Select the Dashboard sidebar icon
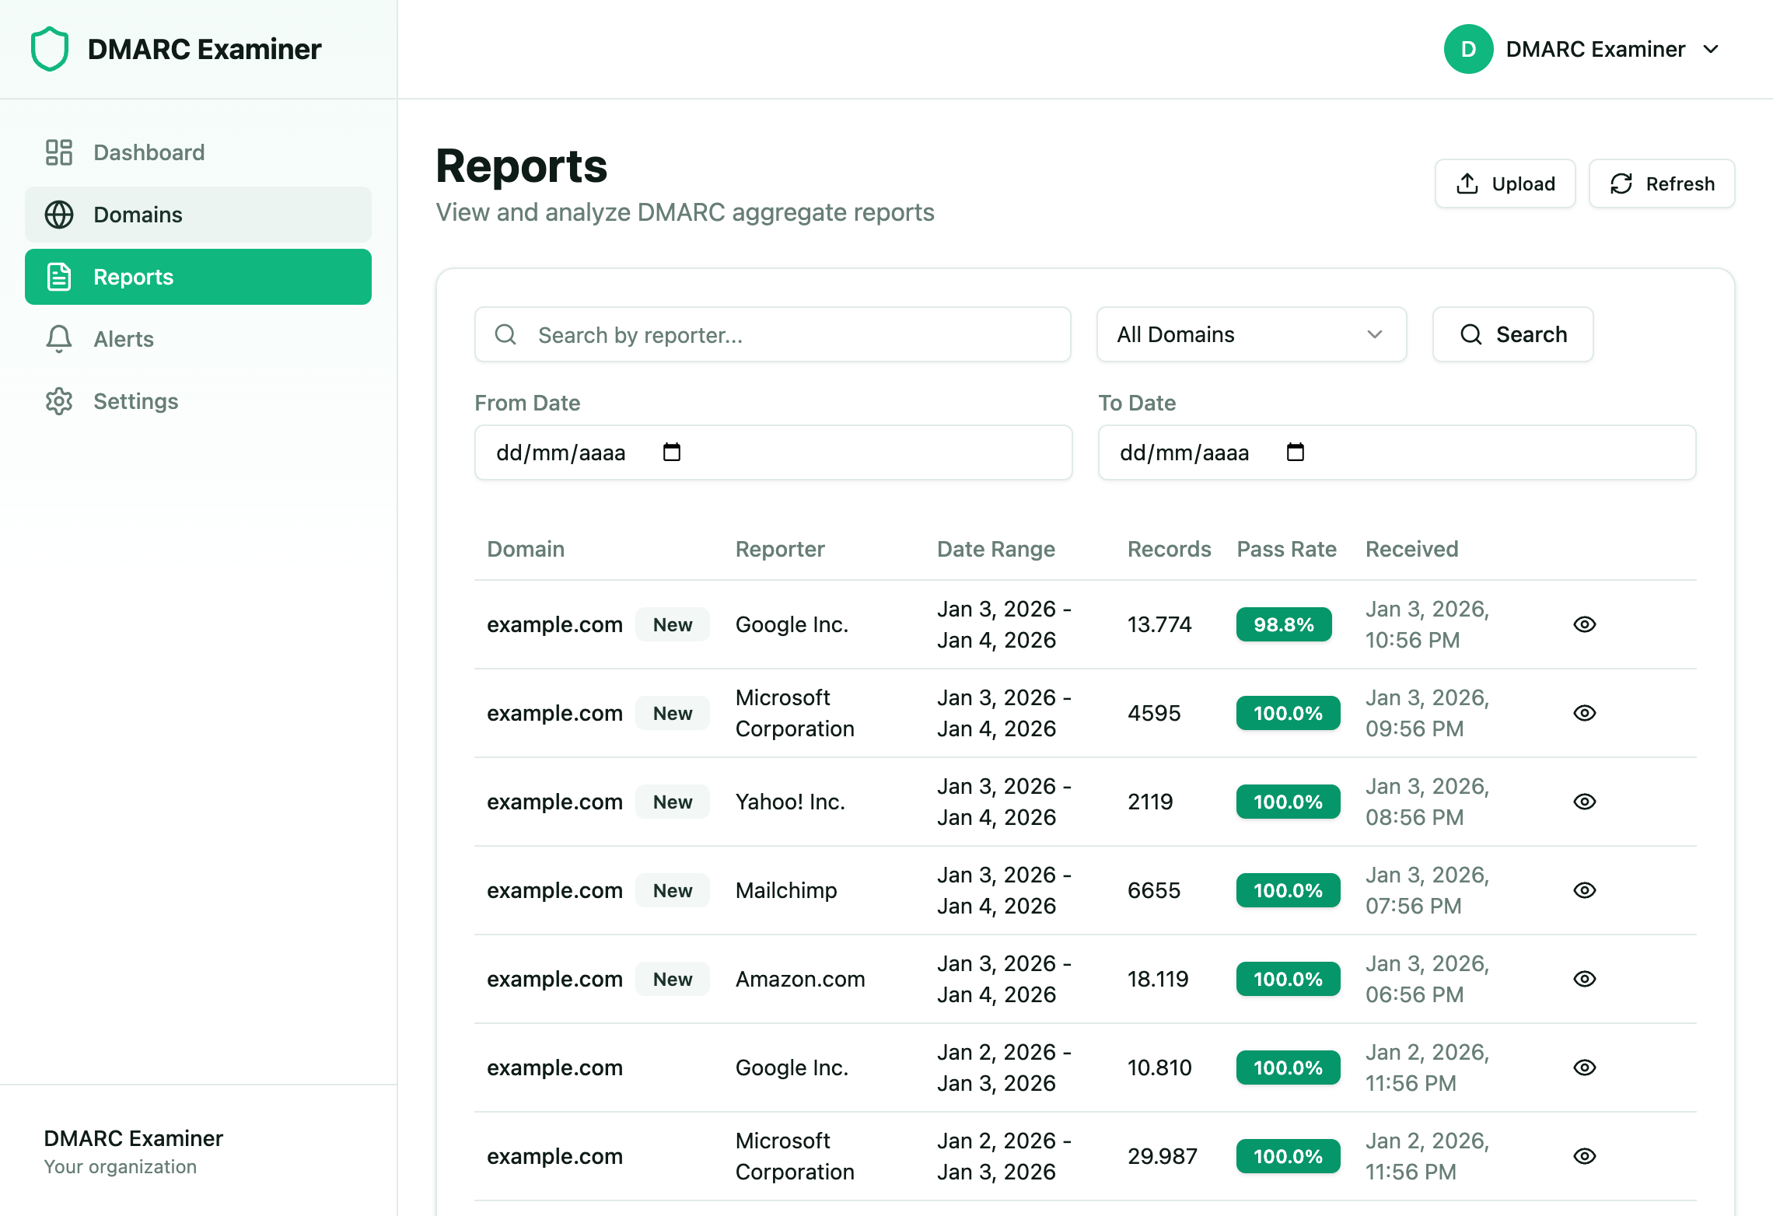 (x=58, y=152)
